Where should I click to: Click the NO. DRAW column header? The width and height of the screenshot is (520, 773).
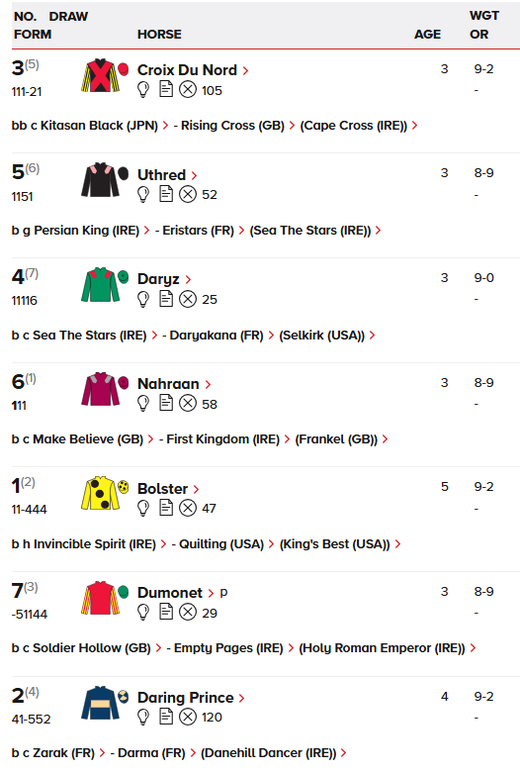(50, 16)
